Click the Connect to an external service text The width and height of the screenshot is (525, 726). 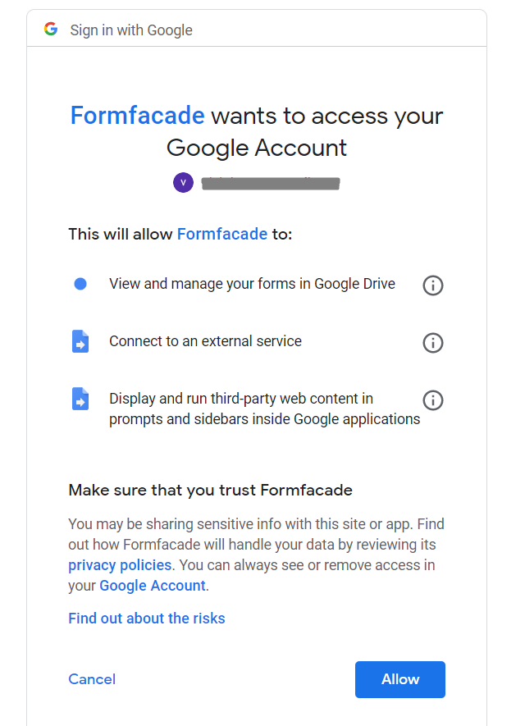point(207,341)
